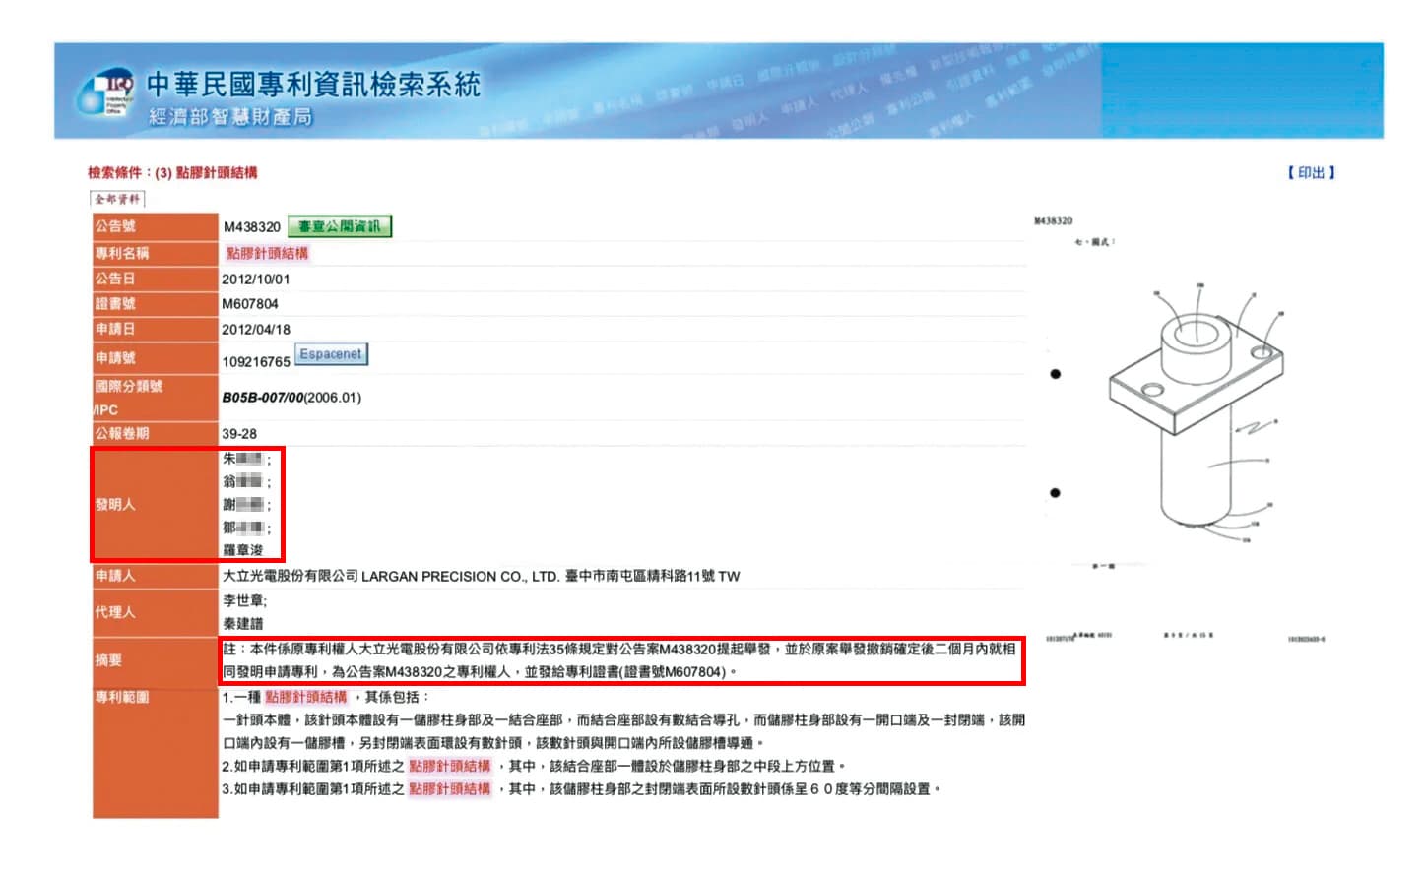Click the 公報卷期 value 39-28
1424x870 pixels.
[239, 434]
